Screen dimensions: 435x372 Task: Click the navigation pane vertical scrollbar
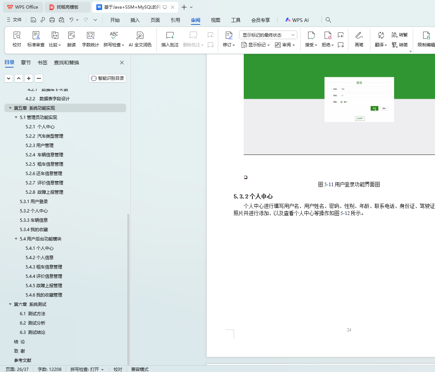pyautogui.click(x=128, y=289)
